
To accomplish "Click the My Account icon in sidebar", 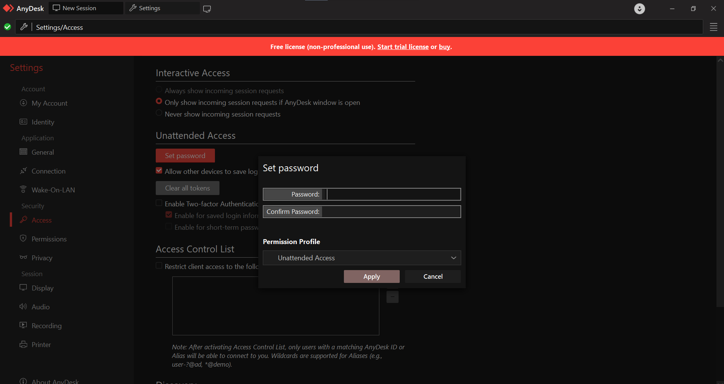I will [x=23, y=103].
